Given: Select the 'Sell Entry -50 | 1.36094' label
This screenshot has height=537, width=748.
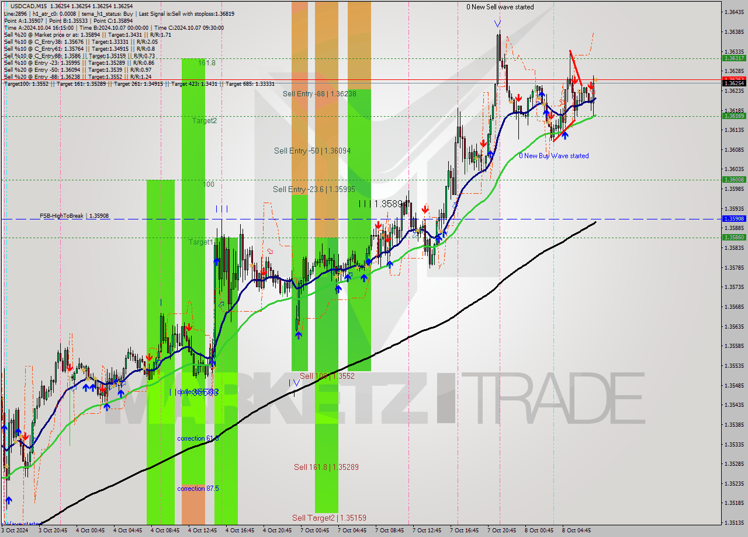Looking at the screenshot, I should tap(312, 151).
